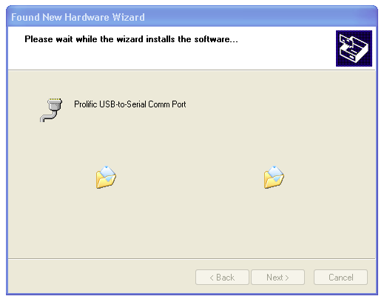The height and width of the screenshot is (299, 387).
Task: Click the disabled Next button
Action: pyautogui.click(x=277, y=278)
